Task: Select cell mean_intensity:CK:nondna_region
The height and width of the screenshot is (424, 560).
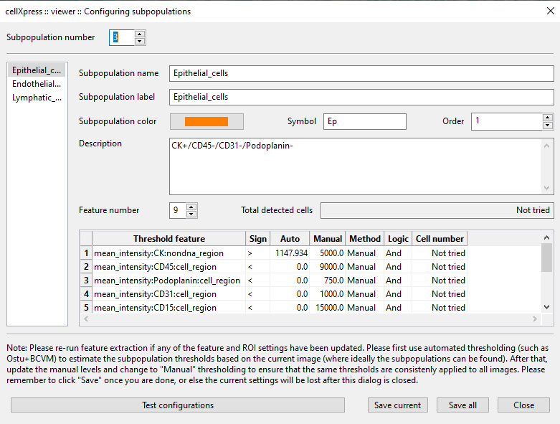Action: coord(169,253)
